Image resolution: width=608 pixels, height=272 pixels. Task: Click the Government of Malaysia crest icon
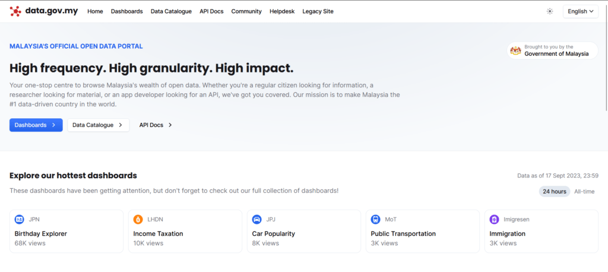coord(515,50)
